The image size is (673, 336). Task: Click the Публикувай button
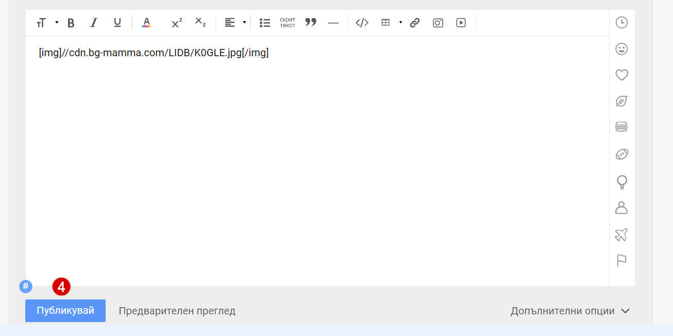click(x=65, y=311)
